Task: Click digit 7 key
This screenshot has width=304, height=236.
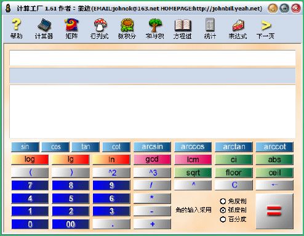Action: 30,185
